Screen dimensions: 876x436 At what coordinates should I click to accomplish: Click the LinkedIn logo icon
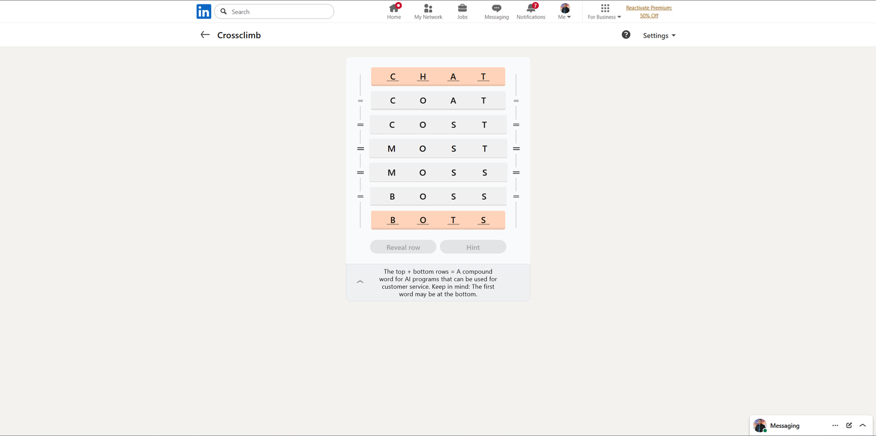(x=204, y=11)
